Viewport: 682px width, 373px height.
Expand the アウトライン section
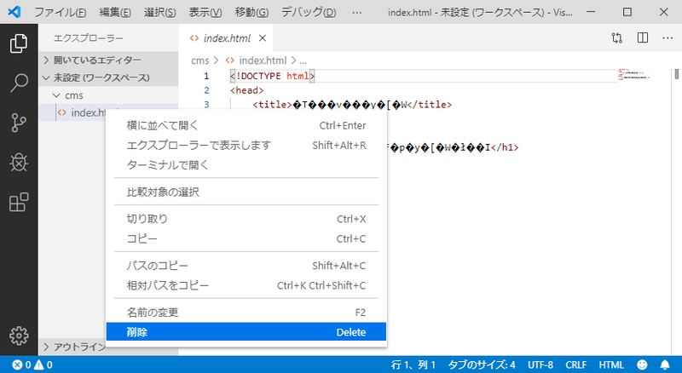[73, 347]
